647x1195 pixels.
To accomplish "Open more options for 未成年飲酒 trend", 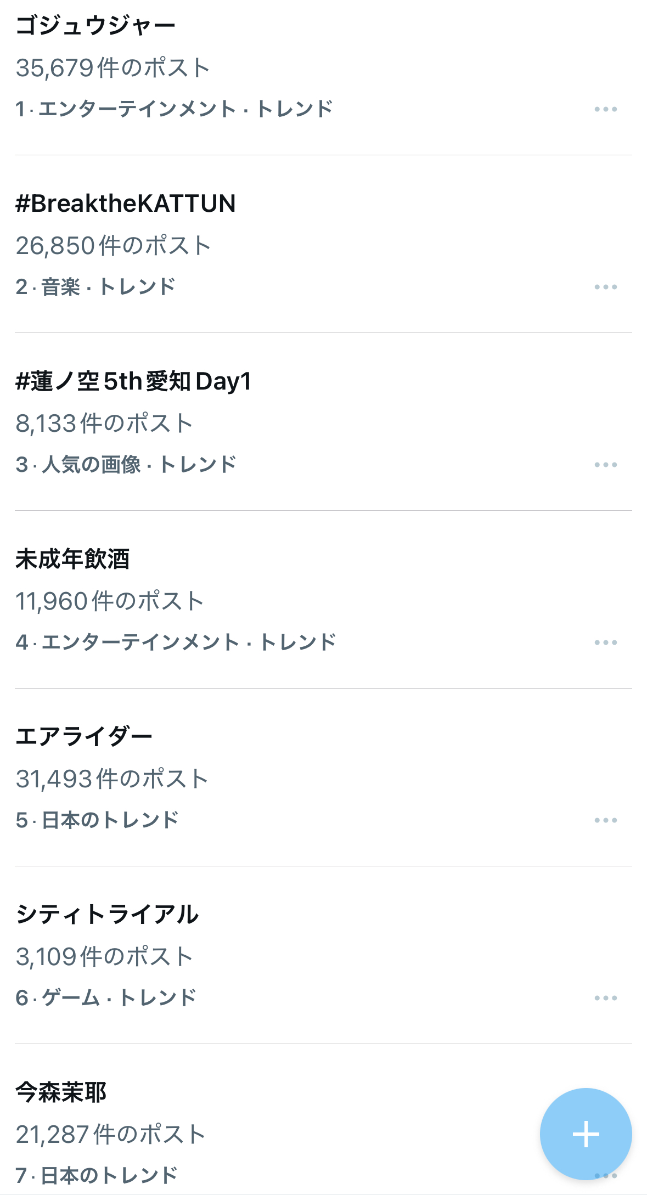I will coord(605,642).
